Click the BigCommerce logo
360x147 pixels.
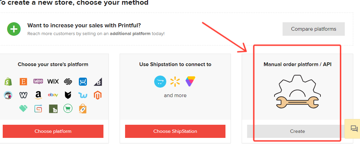pyautogui.click(x=98, y=82)
